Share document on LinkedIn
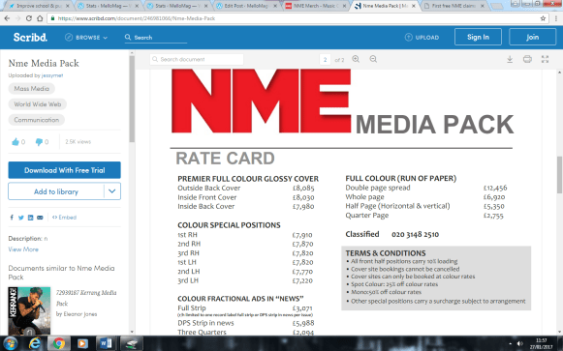This screenshot has height=351, width=563. point(30,218)
